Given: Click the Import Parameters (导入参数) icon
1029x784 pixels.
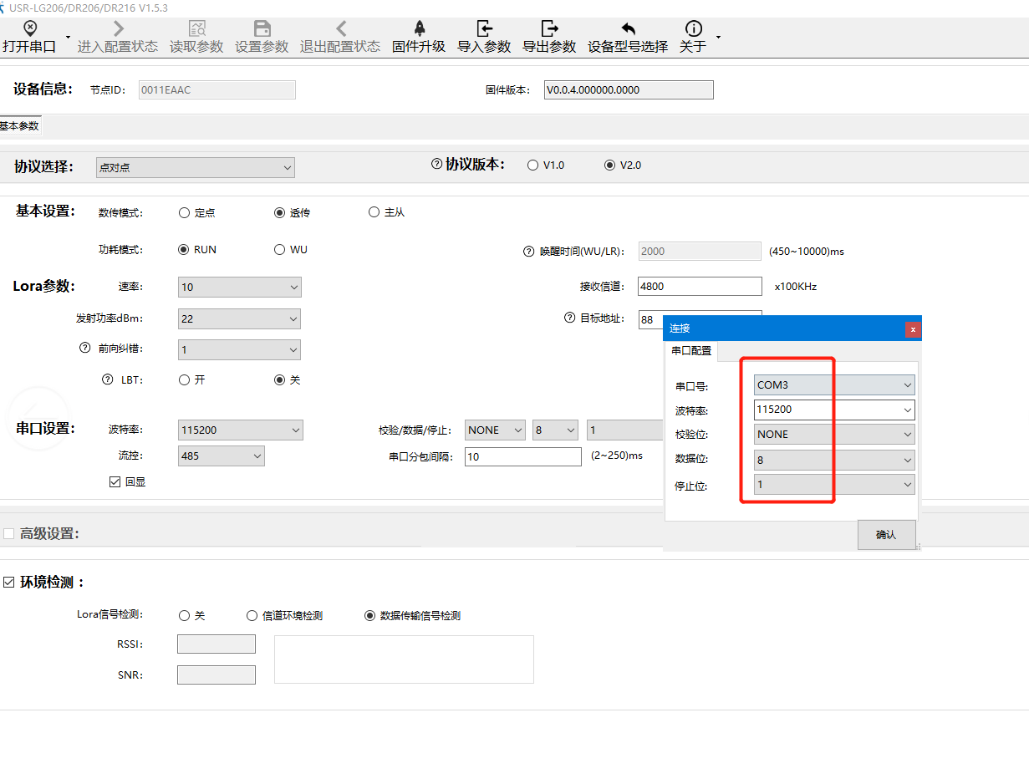Looking at the screenshot, I should click(x=484, y=29).
